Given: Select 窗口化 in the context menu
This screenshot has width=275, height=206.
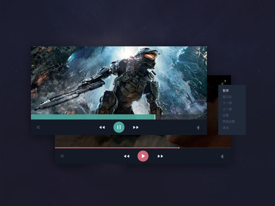Looking at the screenshot, I should 227,97.
